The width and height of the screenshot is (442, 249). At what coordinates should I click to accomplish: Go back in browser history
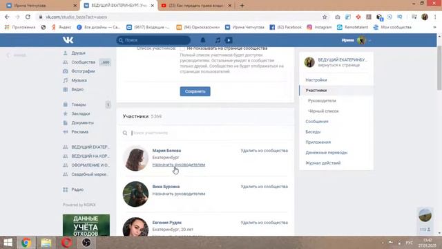pos(7,17)
